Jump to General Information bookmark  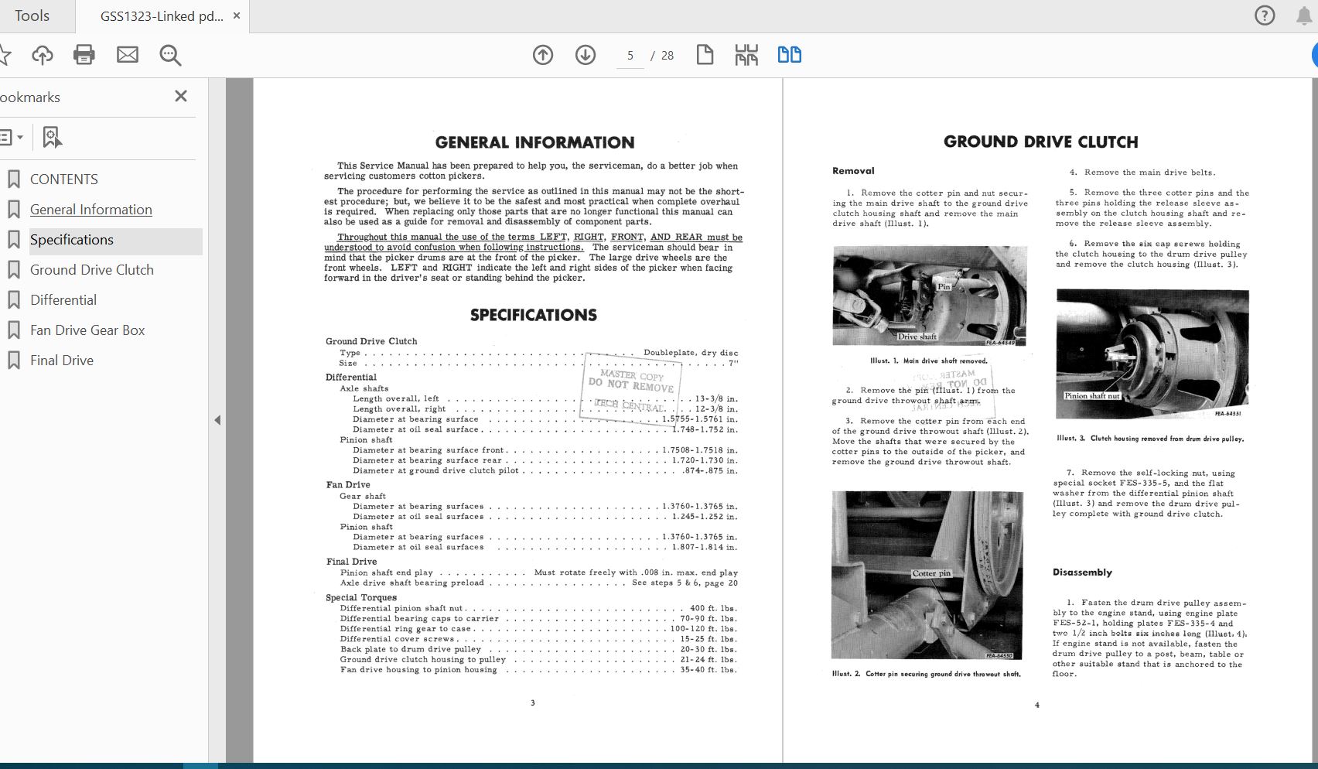[90, 210]
